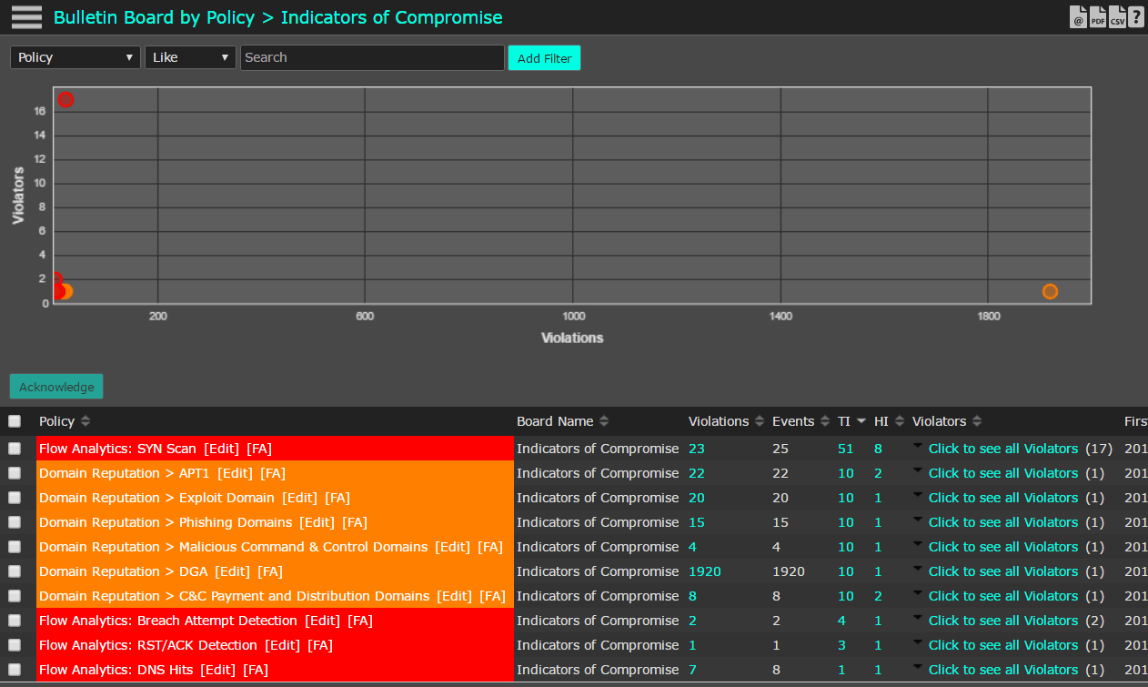This screenshot has width=1148, height=687.
Task: Email this report using the @ icon
Action: [1079, 17]
